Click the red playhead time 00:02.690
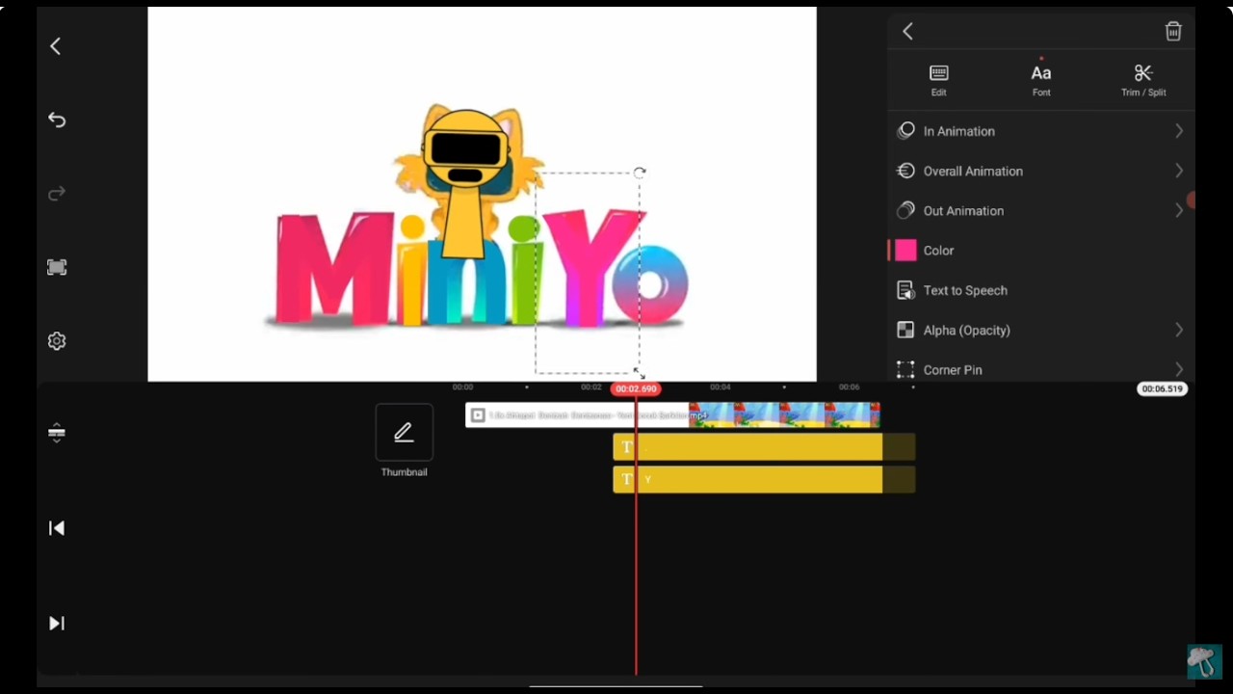Viewport: 1233px width, 694px height. click(x=636, y=388)
